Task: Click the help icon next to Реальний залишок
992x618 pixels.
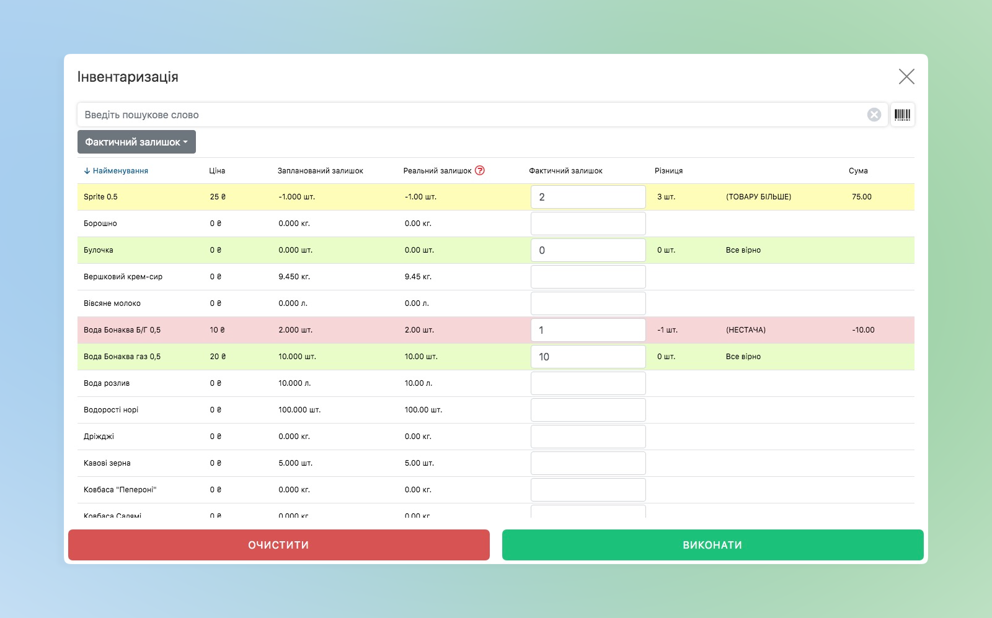Action: pyautogui.click(x=479, y=171)
